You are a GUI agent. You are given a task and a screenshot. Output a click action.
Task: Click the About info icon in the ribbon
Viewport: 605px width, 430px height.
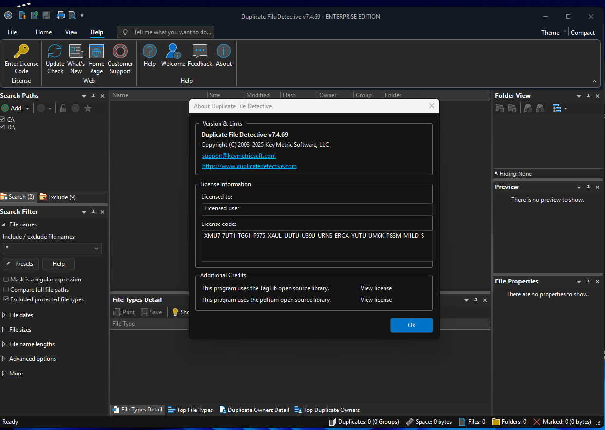click(223, 51)
